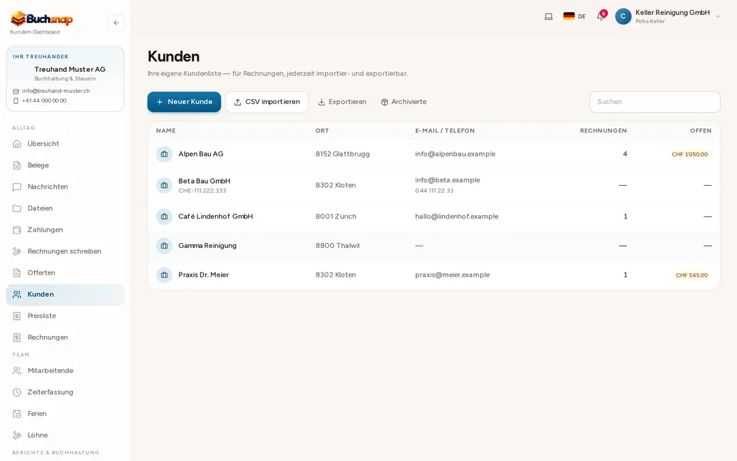
Task: Open the laptop device icon in header
Action: coord(548,16)
